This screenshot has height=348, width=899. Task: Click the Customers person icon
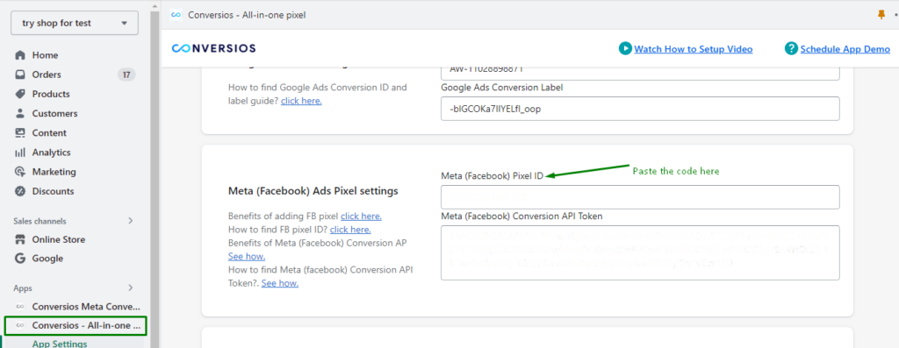point(20,113)
